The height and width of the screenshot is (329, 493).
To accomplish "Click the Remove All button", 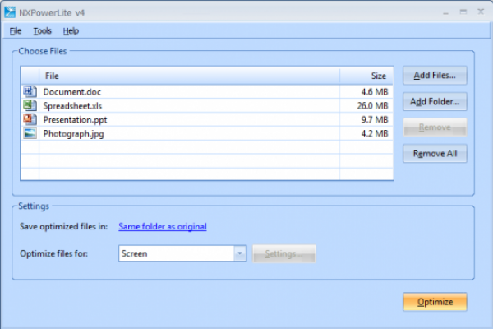I will pos(435,154).
